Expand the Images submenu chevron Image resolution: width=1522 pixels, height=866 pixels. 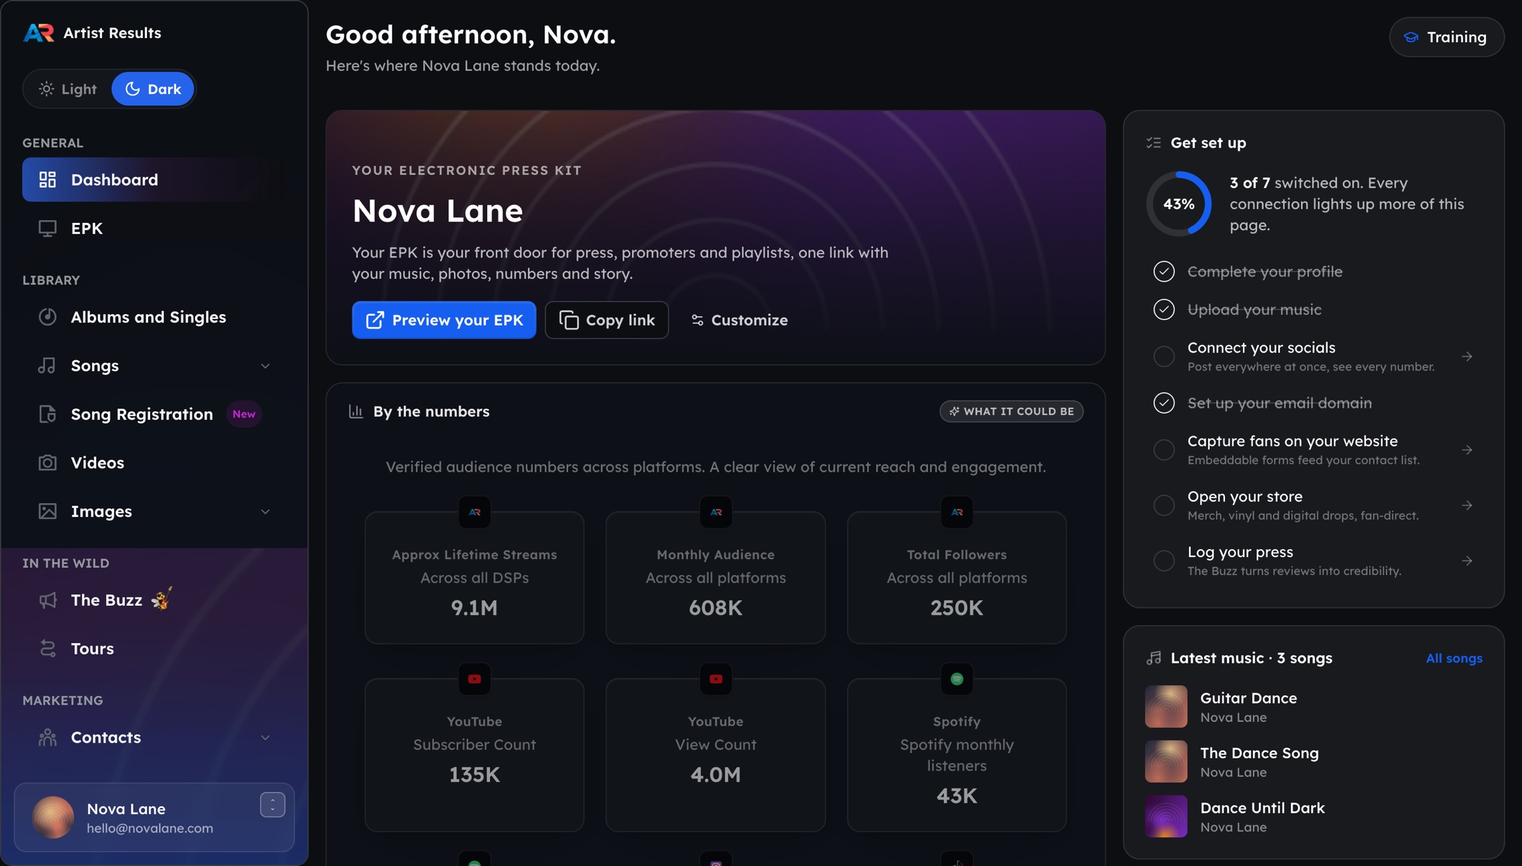pyautogui.click(x=265, y=512)
